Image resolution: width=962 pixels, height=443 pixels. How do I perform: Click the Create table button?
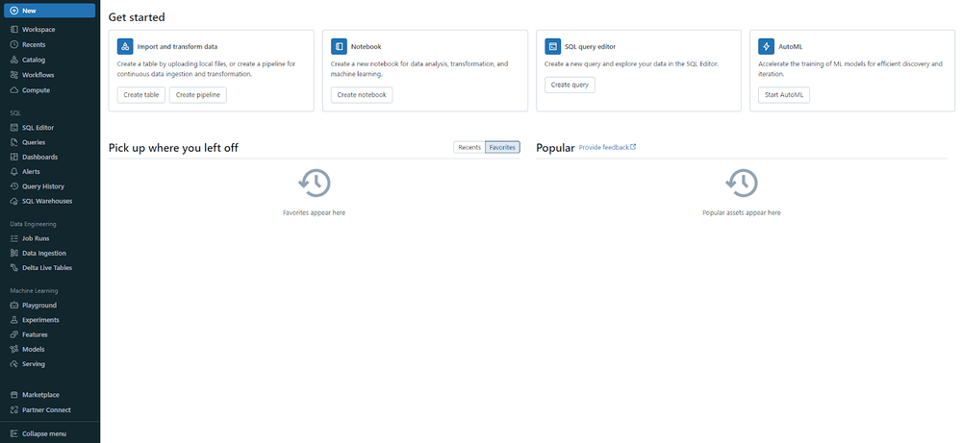(x=141, y=95)
